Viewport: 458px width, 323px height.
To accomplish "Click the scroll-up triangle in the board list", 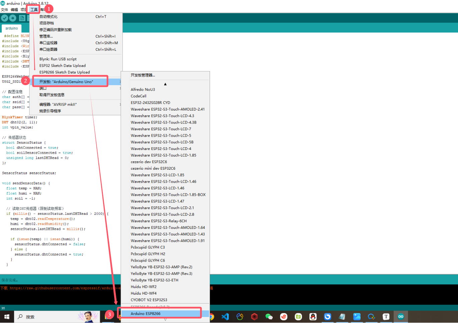I will click(165, 84).
